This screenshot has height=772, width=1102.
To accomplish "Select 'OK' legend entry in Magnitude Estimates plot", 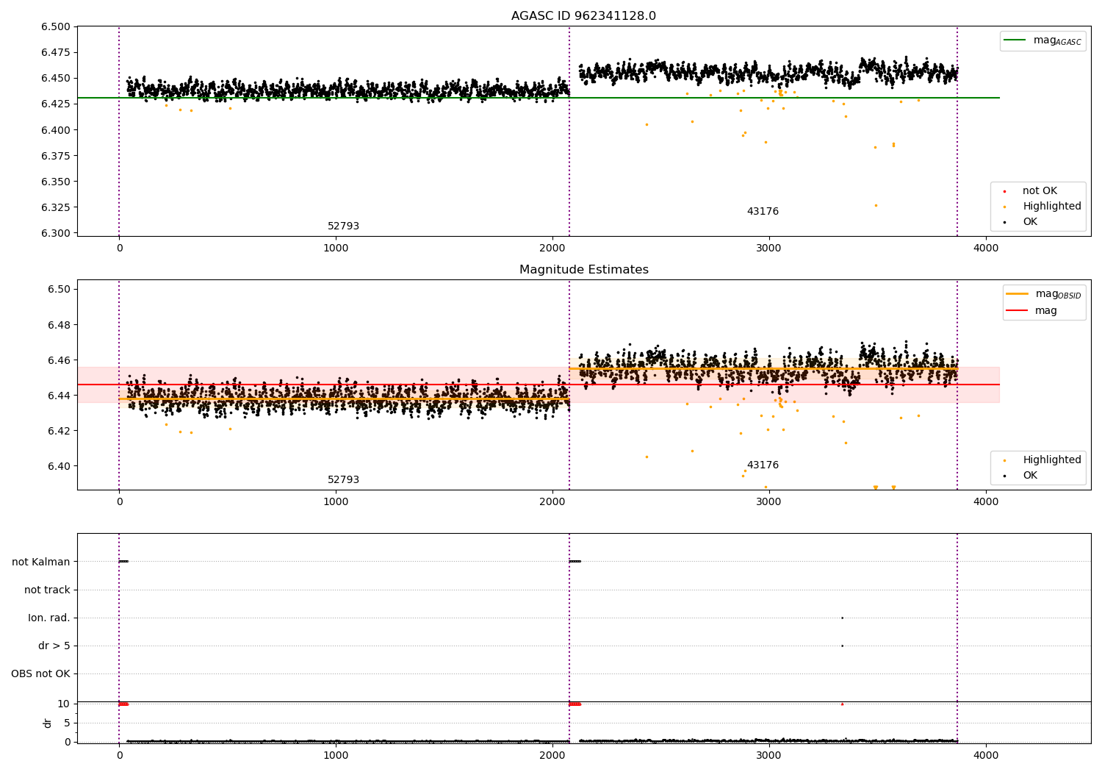I will (x=1020, y=476).
